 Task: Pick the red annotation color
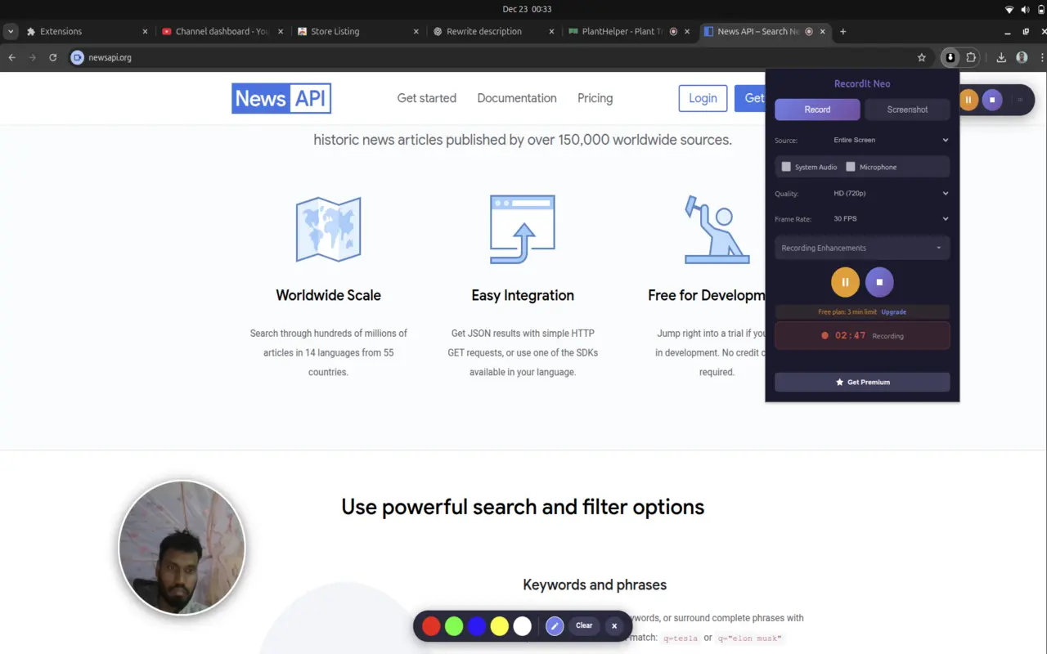431,626
